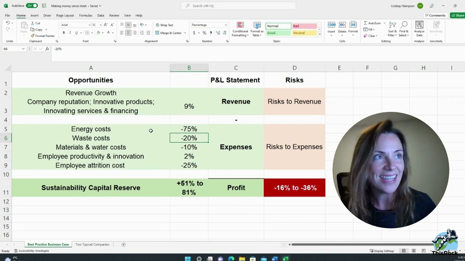The height and width of the screenshot is (261, 465).
Task: Open the Data ribbon tab
Action: coord(101,16)
